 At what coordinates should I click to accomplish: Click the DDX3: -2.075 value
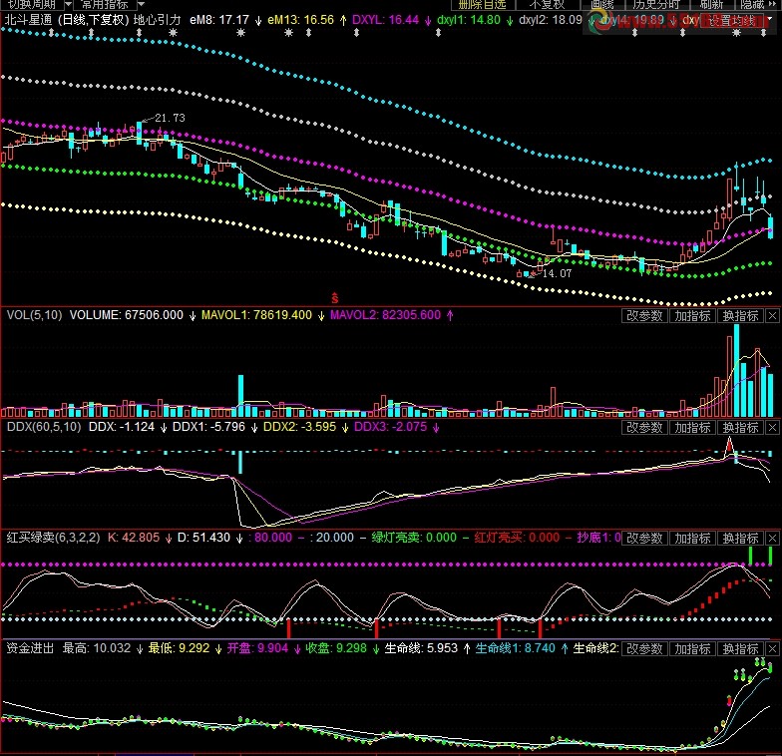click(391, 427)
